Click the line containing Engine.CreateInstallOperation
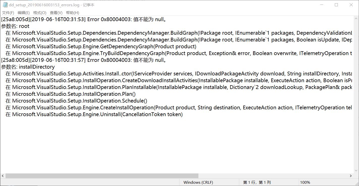 point(179,108)
